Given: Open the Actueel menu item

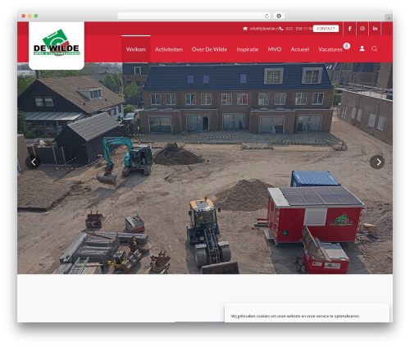Looking at the screenshot, I should (300, 49).
